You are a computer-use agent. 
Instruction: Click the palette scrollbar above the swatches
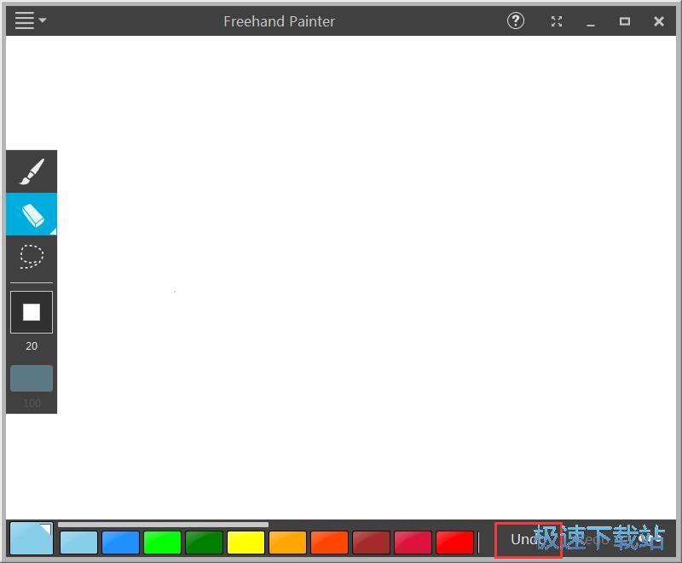point(163,525)
